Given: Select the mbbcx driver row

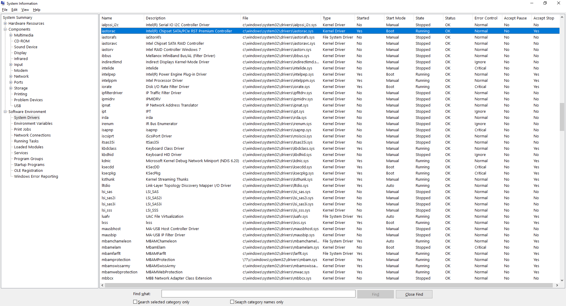Looking at the screenshot, I should (330, 278).
